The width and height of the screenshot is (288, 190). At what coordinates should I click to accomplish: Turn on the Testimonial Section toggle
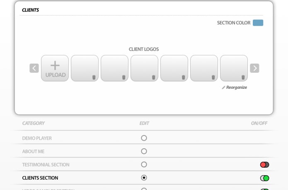[264, 165]
